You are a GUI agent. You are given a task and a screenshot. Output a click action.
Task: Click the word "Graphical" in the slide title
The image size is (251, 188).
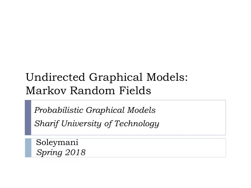point(116,77)
